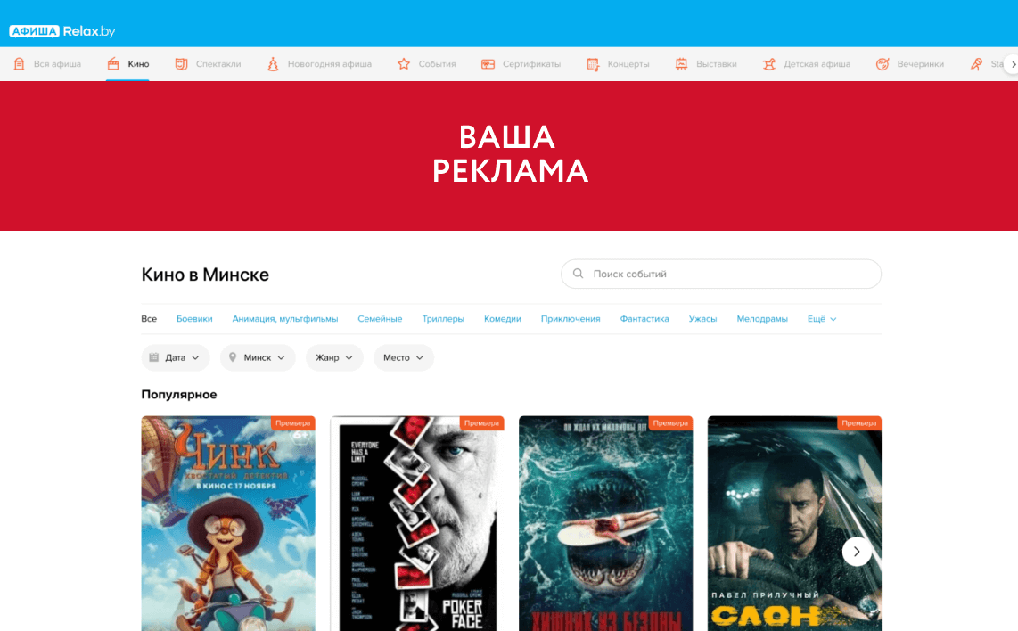Click Премьера badge on Чинк poster
The width and height of the screenshot is (1018, 631).
click(x=292, y=423)
